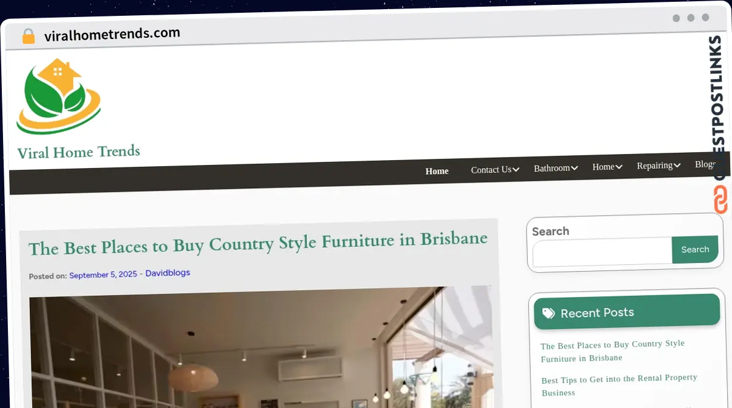This screenshot has width=732, height=408.
Task: Expand the Contact Us menu chevron
Action: [516, 169]
